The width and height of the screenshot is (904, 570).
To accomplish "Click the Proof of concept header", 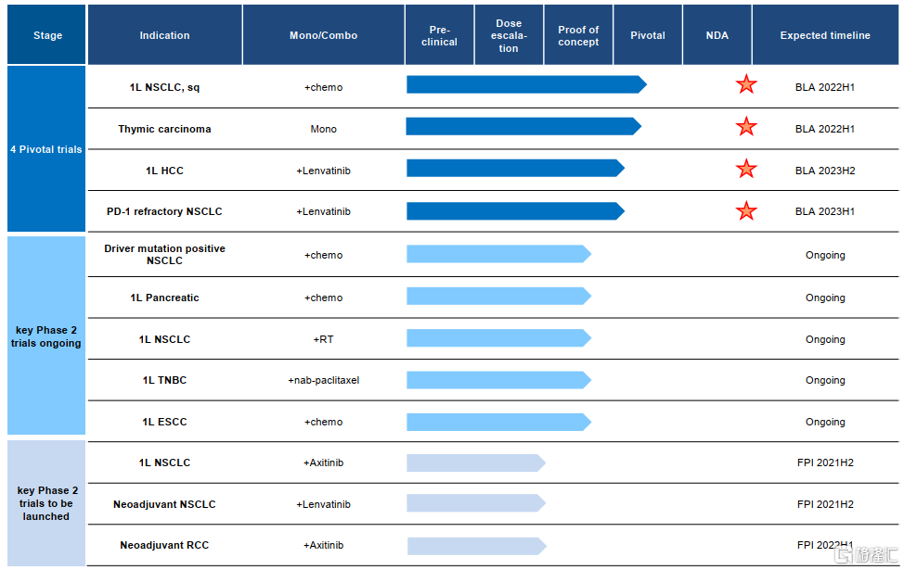I will tap(578, 35).
